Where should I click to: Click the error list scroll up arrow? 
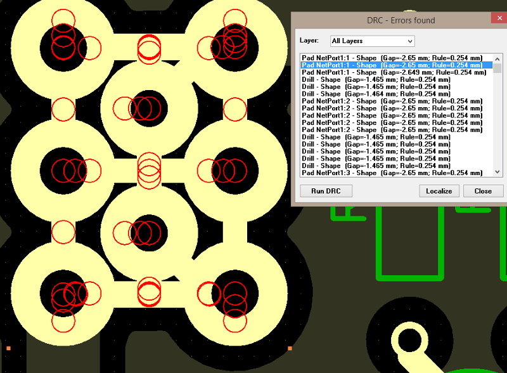[x=497, y=59]
